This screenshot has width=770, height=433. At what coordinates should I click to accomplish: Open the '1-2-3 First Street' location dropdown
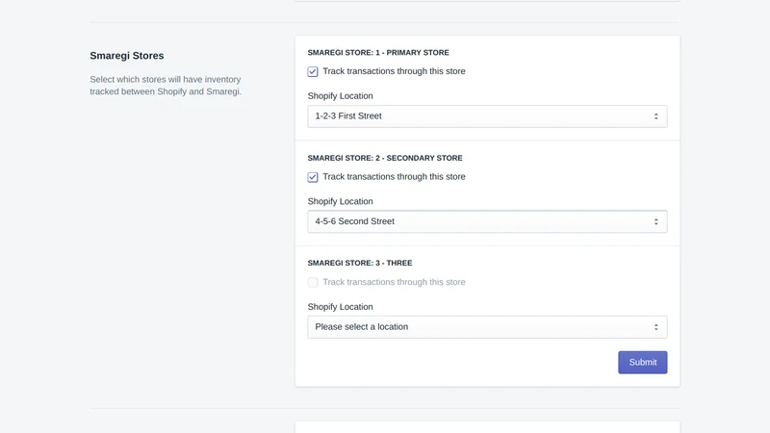[x=487, y=116]
